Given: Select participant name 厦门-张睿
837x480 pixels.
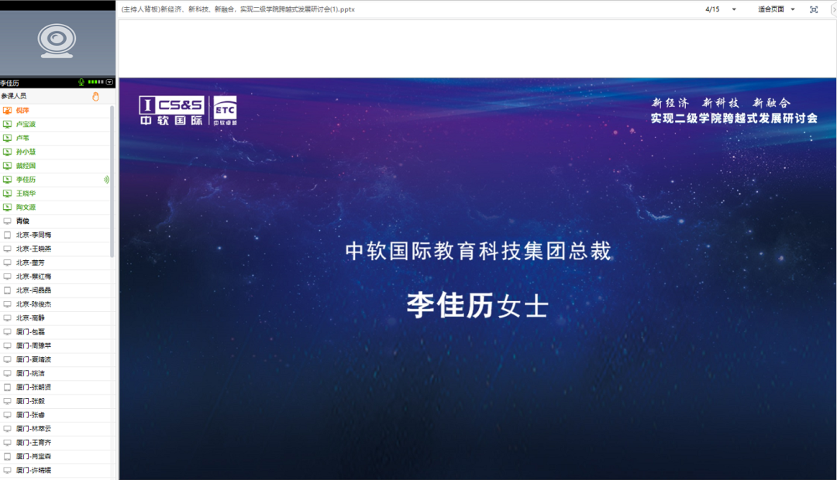Looking at the screenshot, I should pos(30,416).
